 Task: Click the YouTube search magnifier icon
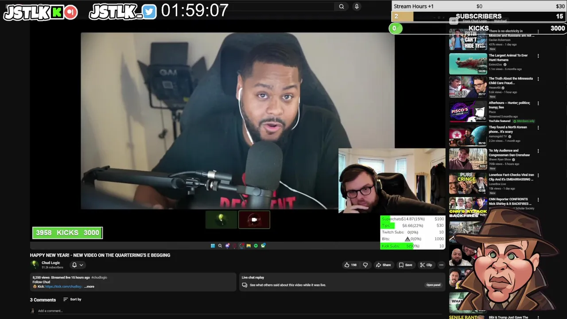341,7
